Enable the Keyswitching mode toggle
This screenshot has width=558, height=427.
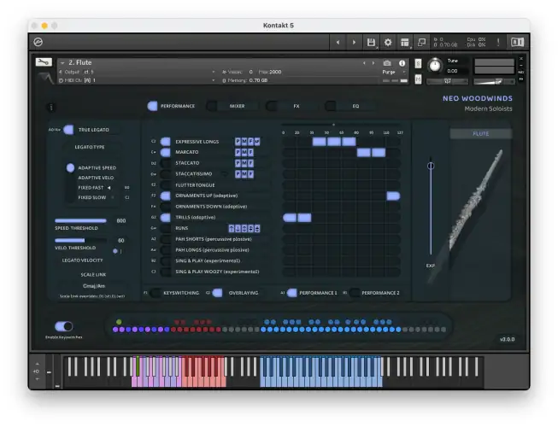pos(156,293)
